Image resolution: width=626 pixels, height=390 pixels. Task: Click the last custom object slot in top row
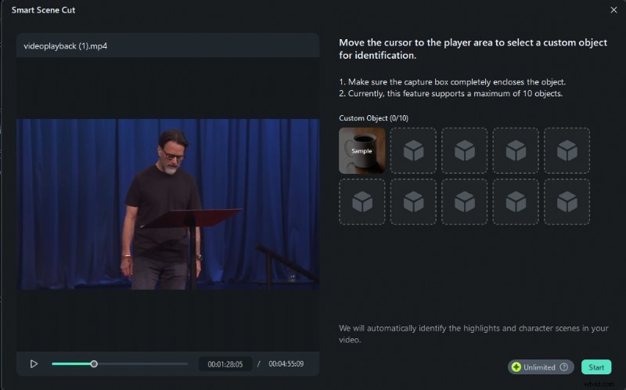point(567,150)
